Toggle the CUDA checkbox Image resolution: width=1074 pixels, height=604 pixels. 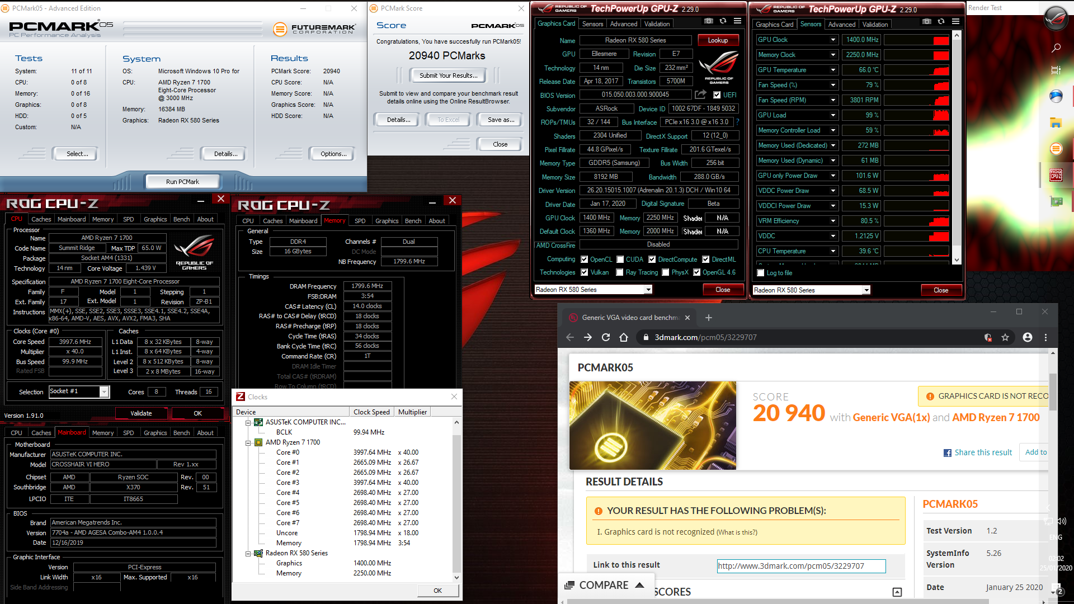coord(620,259)
